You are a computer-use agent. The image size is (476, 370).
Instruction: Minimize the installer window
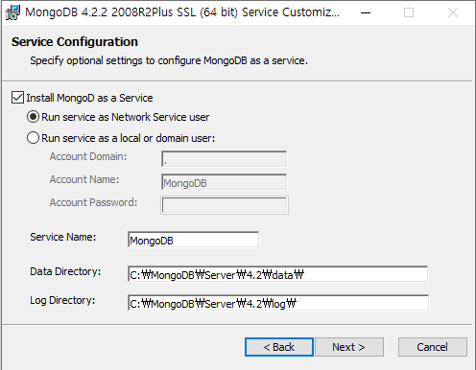click(x=366, y=12)
